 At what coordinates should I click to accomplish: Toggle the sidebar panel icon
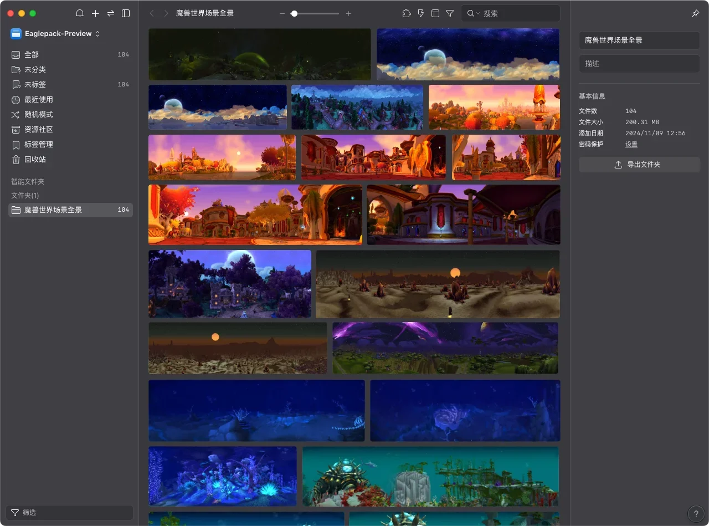click(126, 13)
